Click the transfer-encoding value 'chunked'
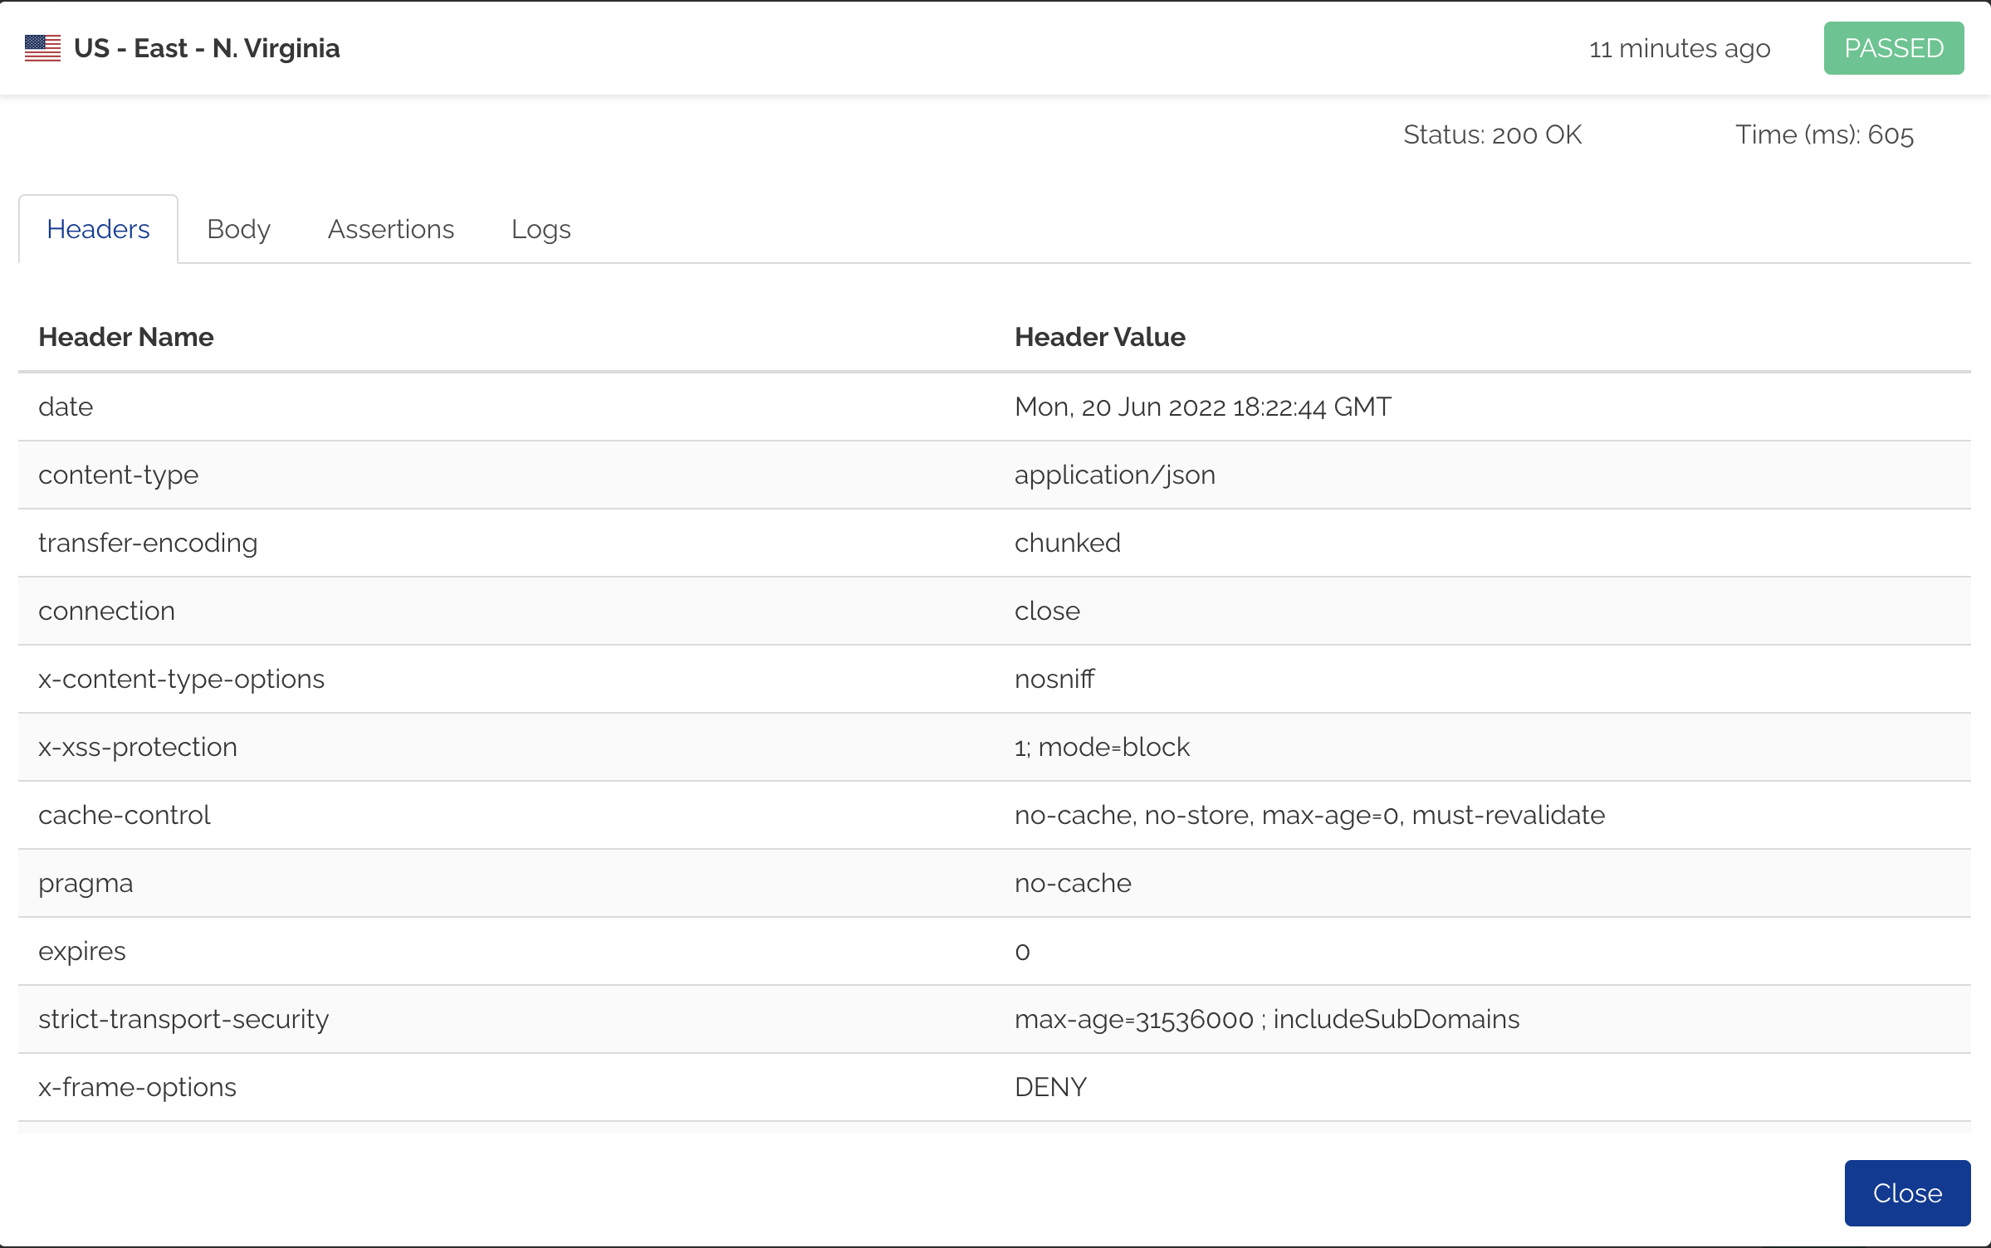Image resolution: width=1991 pixels, height=1248 pixels. tap(1068, 543)
